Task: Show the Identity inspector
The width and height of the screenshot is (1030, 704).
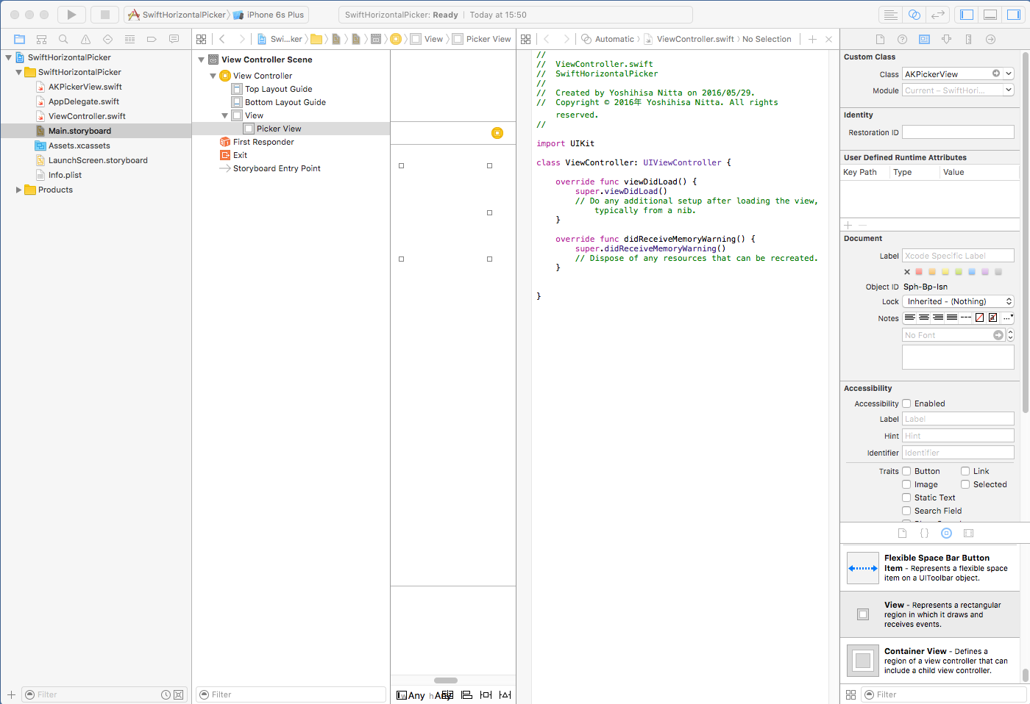Action: [x=924, y=39]
